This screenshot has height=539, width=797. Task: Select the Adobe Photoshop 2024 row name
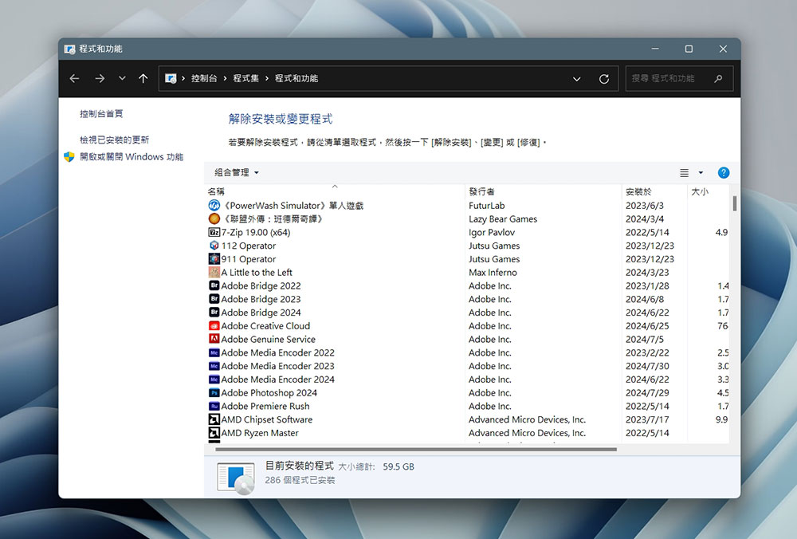(269, 392)
